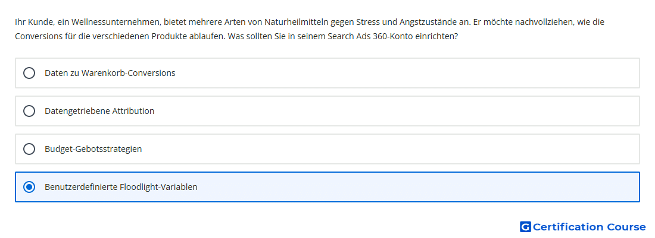Choose the Datengetriebene Attribution radio circle

point(29,111)
